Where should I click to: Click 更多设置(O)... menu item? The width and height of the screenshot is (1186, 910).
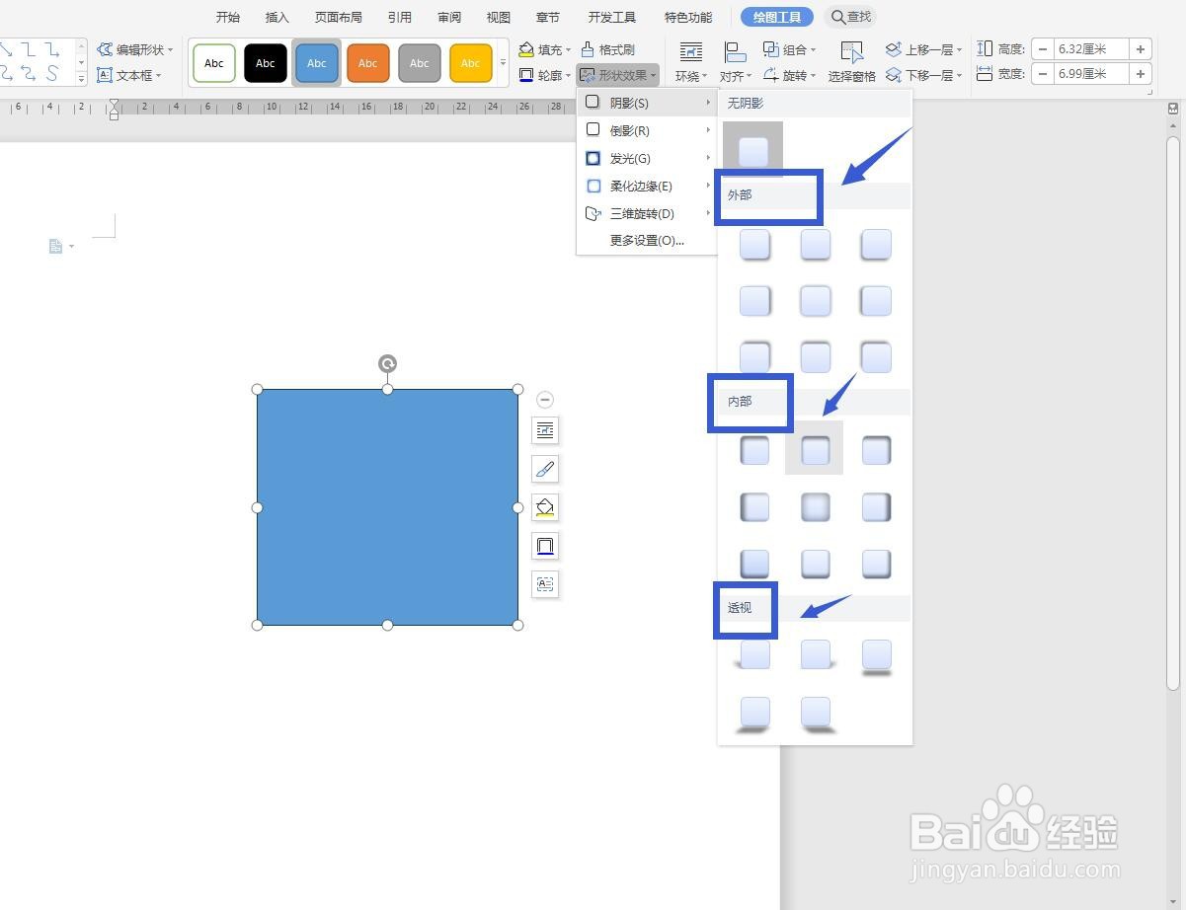648,240
